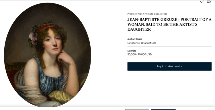Click the Auction Closed label
This screenshot has width=215, height=110.
[x=135, y=39]
